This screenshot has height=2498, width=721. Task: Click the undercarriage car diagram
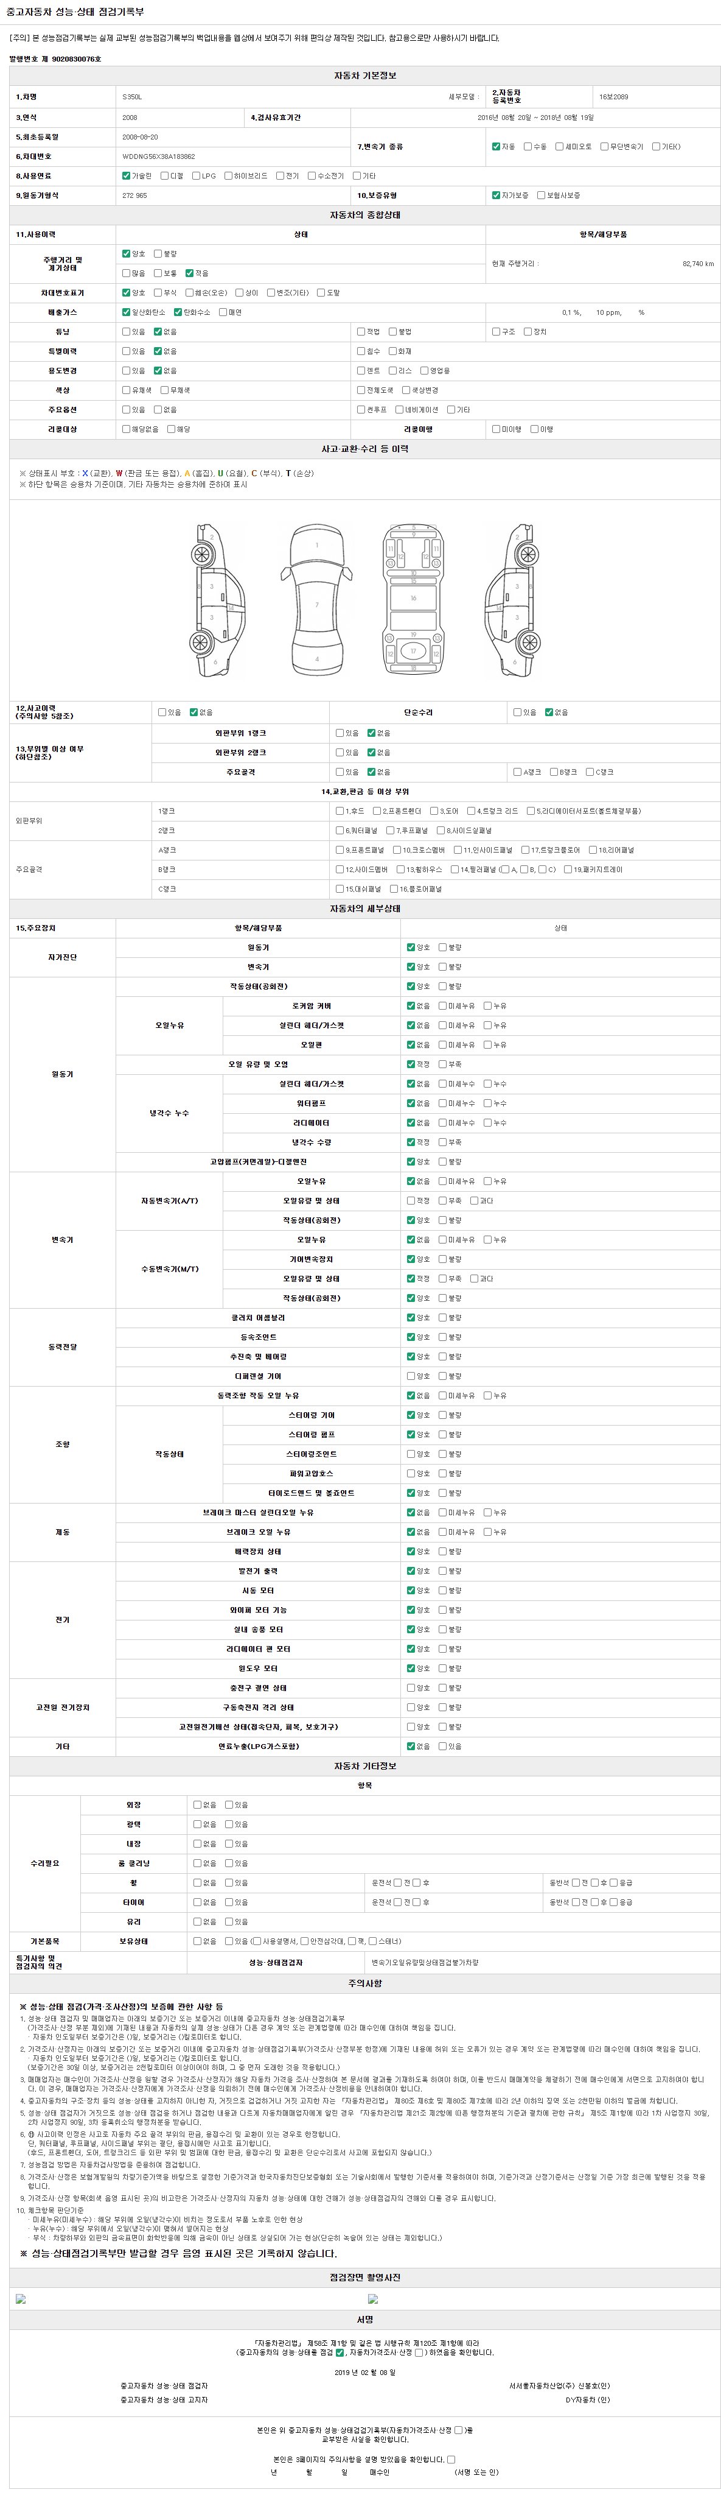click(x=413, y=600)
